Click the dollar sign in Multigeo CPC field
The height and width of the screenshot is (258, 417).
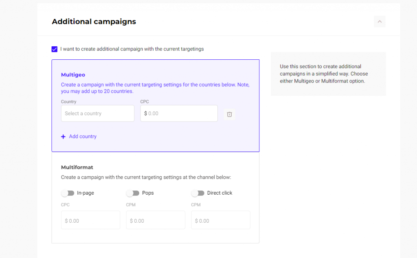tap(145, 114)
